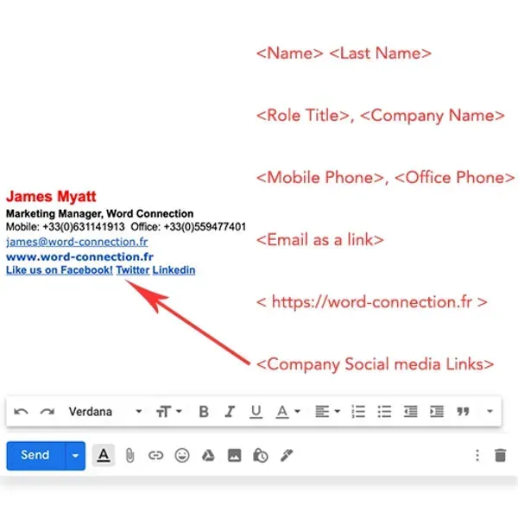Decrease the indent
The height and width of the screenshot is (518, 518).
410,412
